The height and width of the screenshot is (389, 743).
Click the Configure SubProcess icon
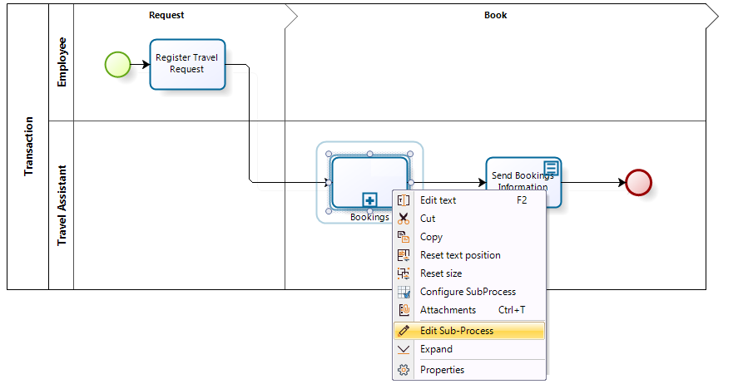[x=404, y=292]
